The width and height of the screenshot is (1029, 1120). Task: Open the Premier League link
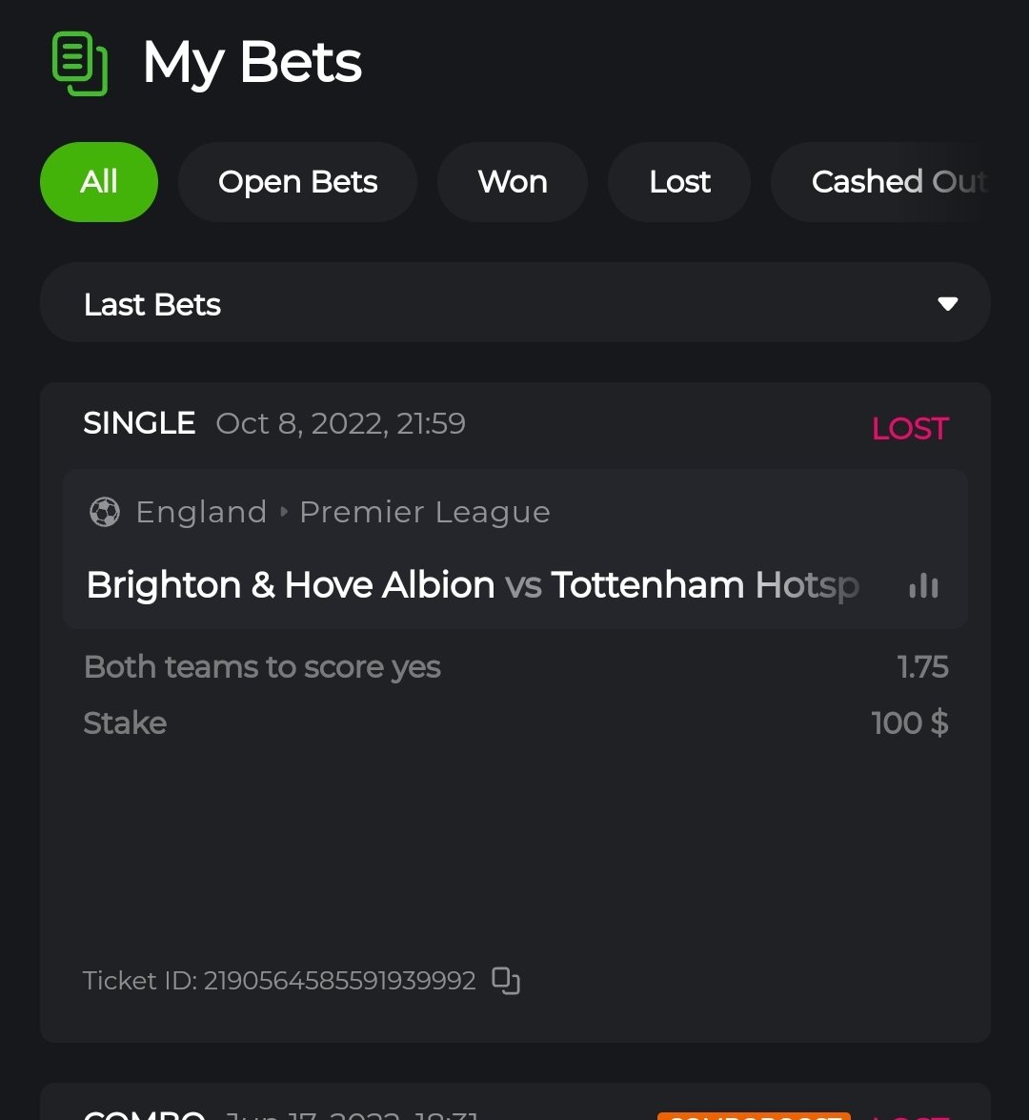pos(425,513)
